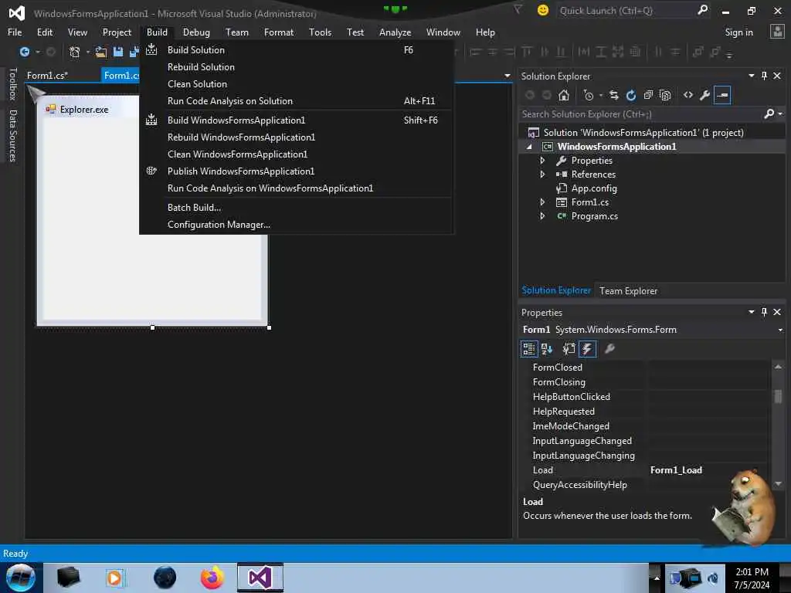The image size is (791, 593).
Task: Click the Properties grid scroll-down arrow
Action: click(778, 484)
